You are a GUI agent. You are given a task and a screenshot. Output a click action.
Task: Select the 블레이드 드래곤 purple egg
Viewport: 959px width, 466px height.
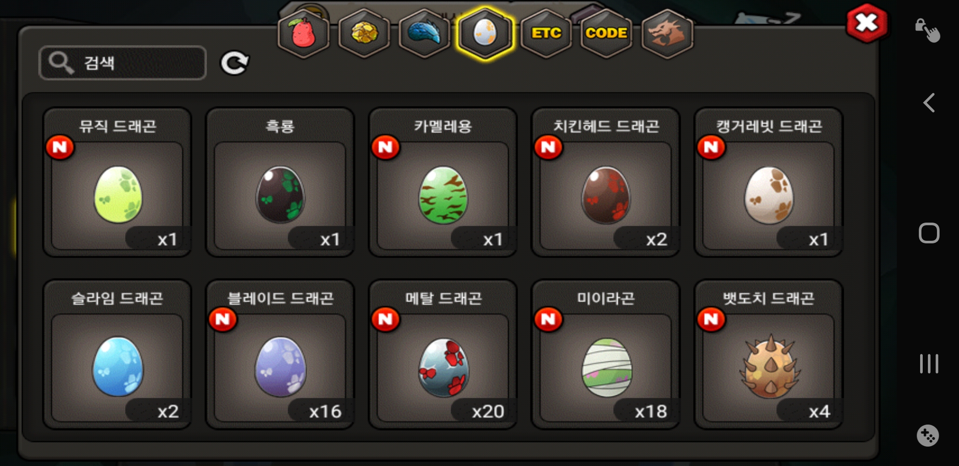pyautogui.click(x=280, y=354)
